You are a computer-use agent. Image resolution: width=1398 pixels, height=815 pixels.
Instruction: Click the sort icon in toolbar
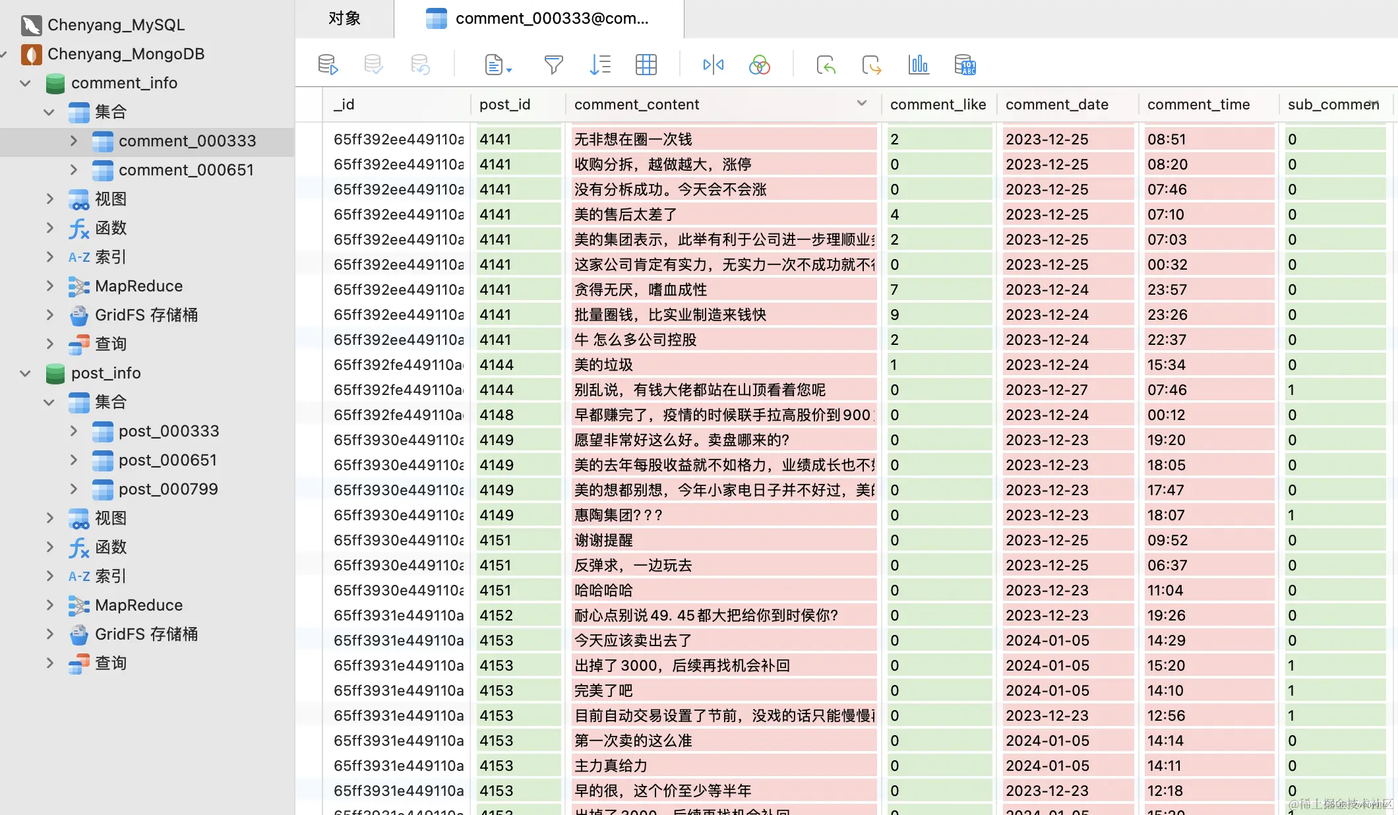coord(600,65)
